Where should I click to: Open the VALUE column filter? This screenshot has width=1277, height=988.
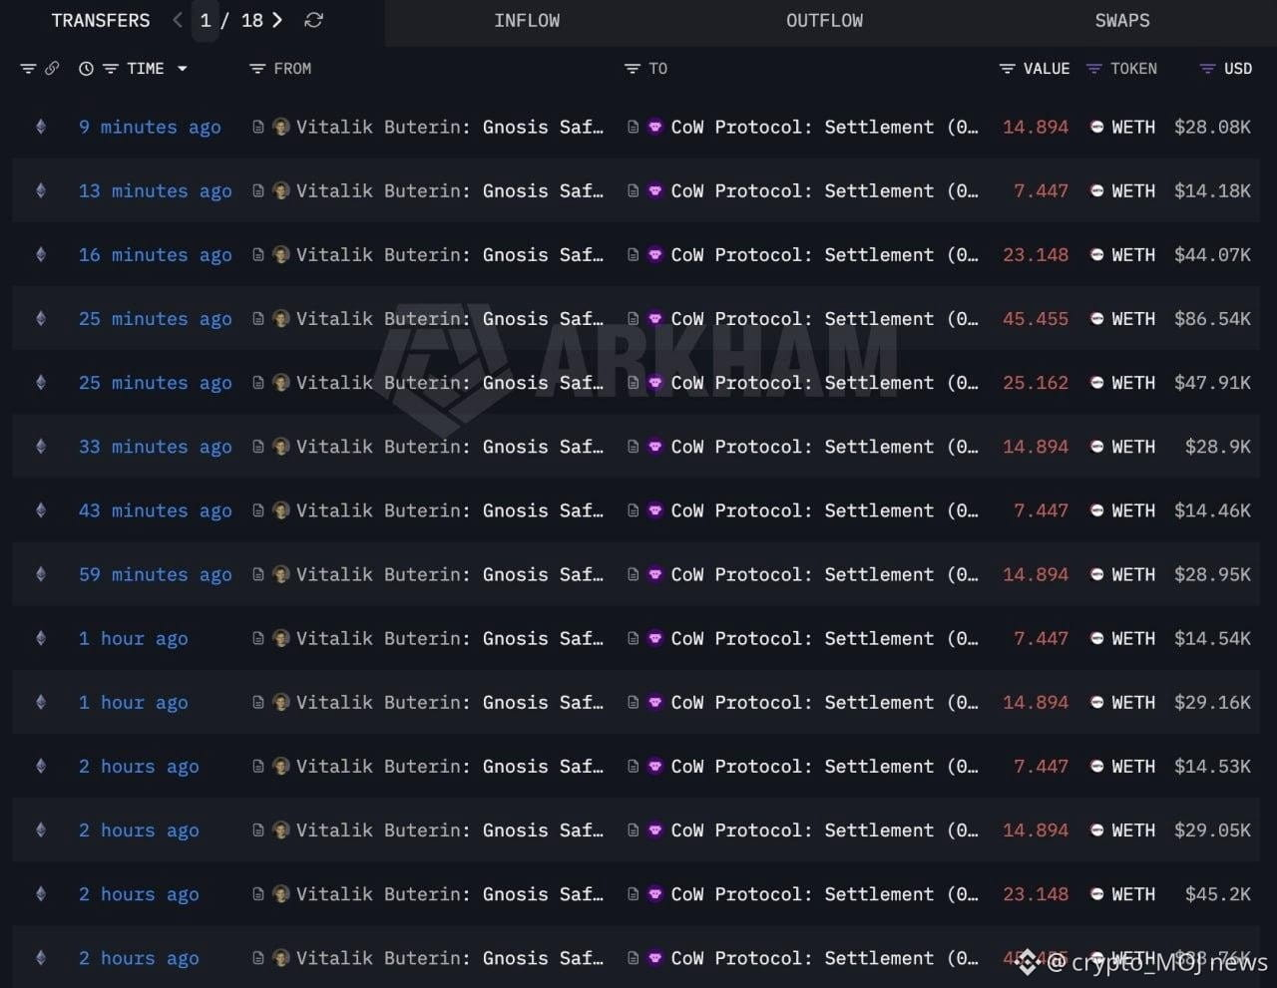1008,69
